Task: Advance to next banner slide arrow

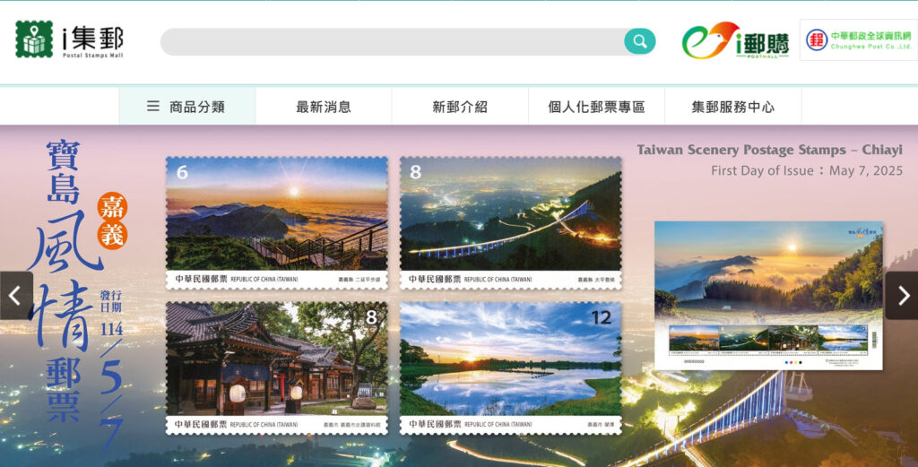Action: pos(902,296)
